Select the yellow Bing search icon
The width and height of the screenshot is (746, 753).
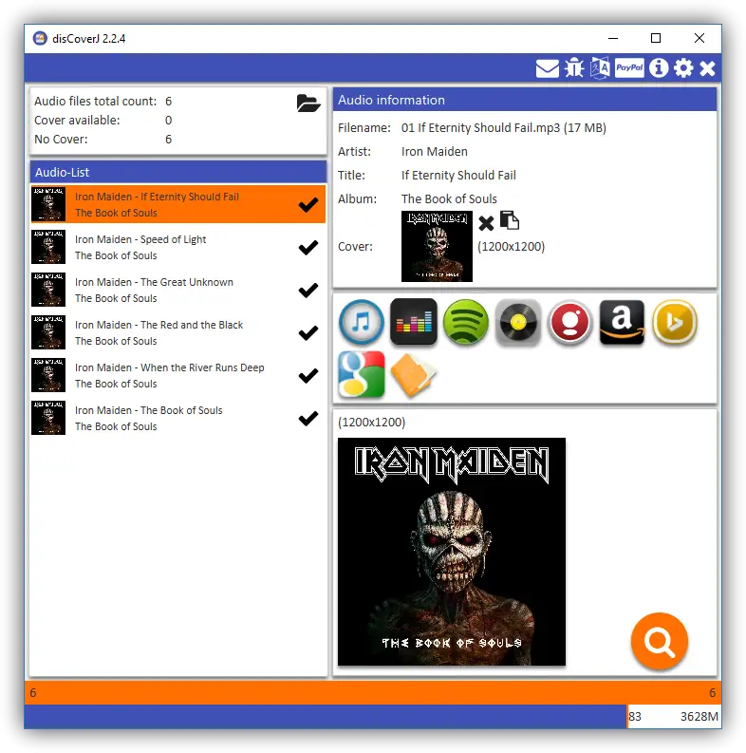pos(675,322)
